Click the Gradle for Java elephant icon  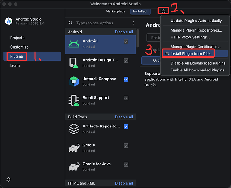coord(74,167)
